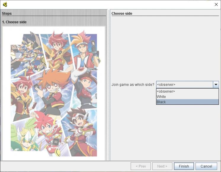Click the Finish button
Viewport: 221px width, 172px height.
[184, 166]
